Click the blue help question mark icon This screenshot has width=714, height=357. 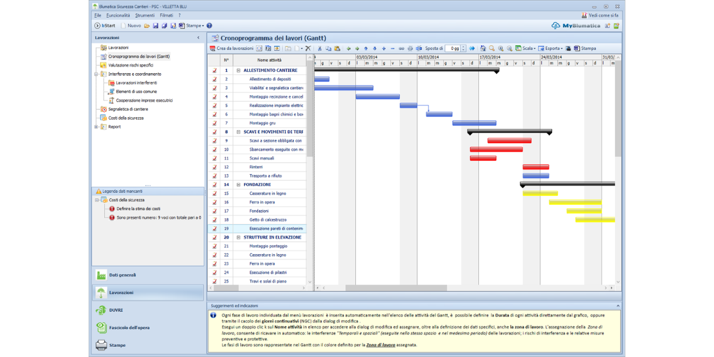[x=209, y=26]
